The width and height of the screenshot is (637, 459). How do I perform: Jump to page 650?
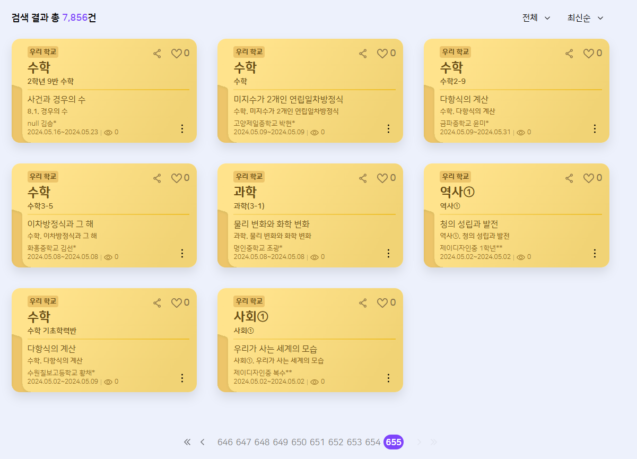(x=299, y=443)
